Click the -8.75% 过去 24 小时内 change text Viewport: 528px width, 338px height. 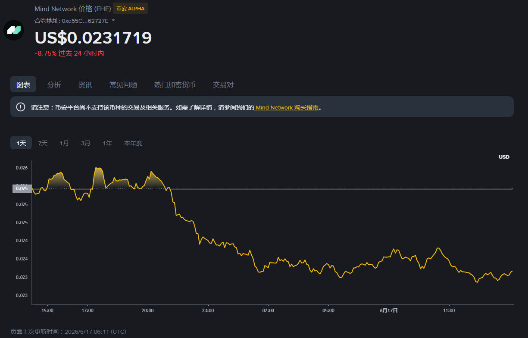(69, 53)
